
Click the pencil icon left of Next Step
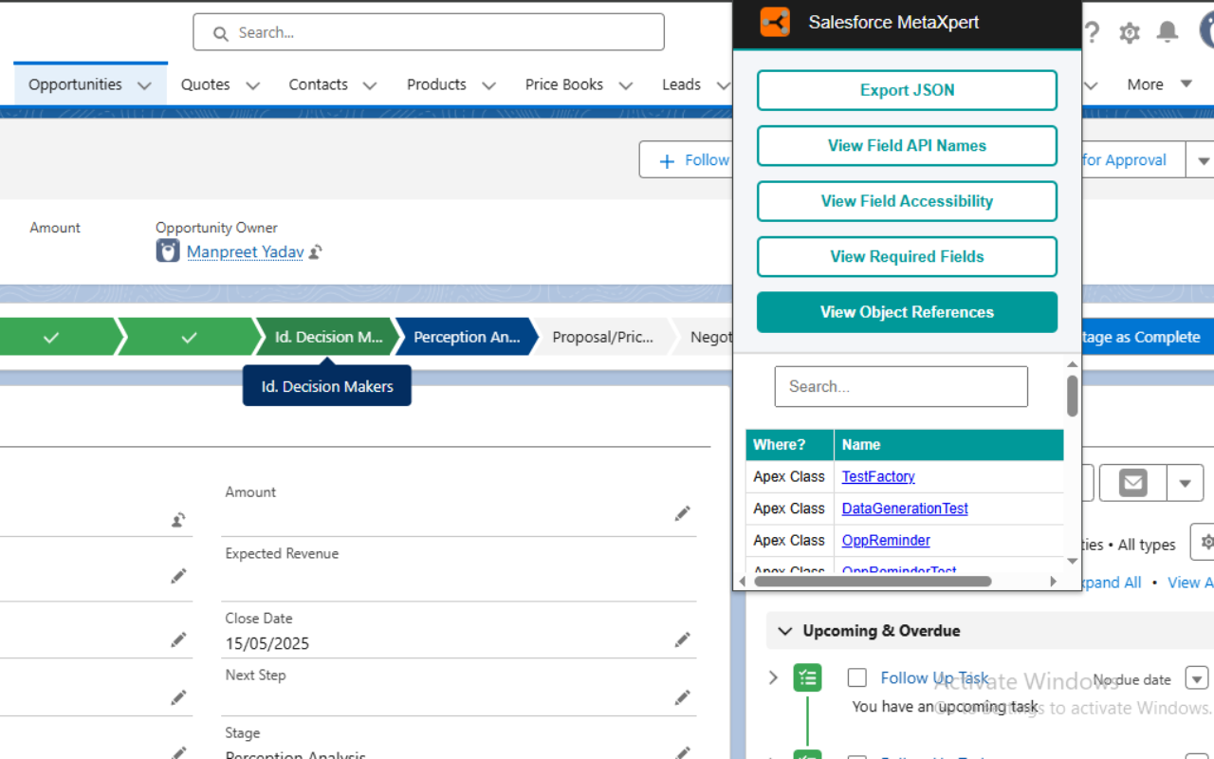(178, 697)
